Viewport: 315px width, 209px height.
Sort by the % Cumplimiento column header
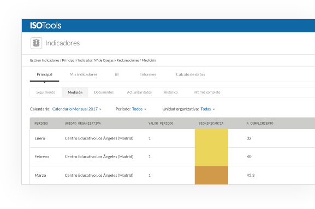pyautogui.click(x=260, y=124)
